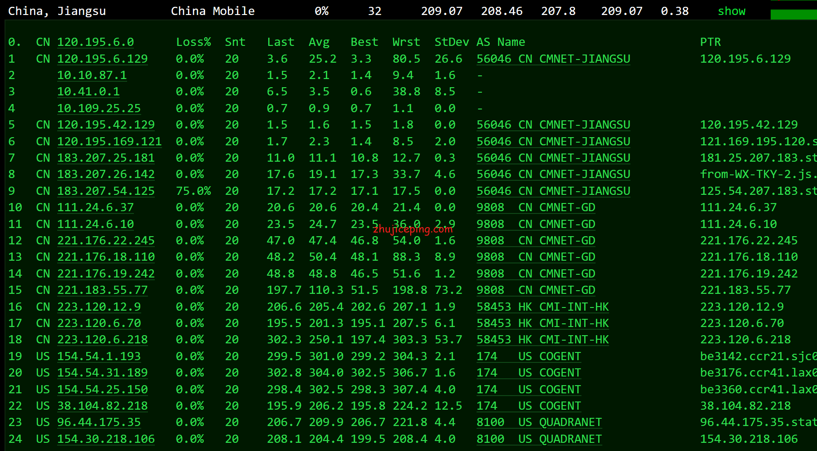Open IP link 111.24.6.10 in hop 11

click(95, 224)
